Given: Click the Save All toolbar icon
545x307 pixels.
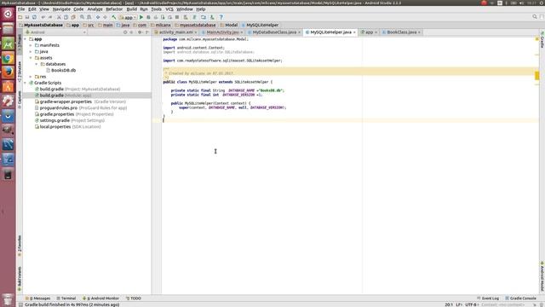Looking at the screenshot, I should pos(27,17).
